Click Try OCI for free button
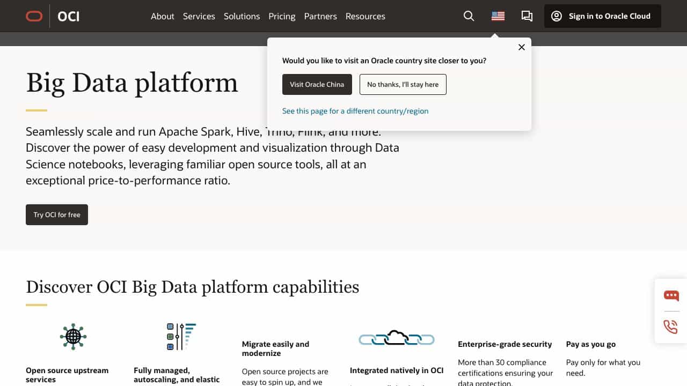 pos(57,214)
